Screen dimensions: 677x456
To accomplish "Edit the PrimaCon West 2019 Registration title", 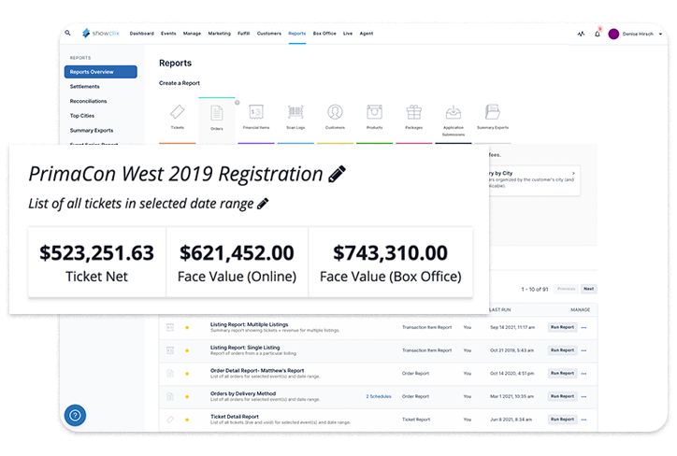I will [338, 174].
